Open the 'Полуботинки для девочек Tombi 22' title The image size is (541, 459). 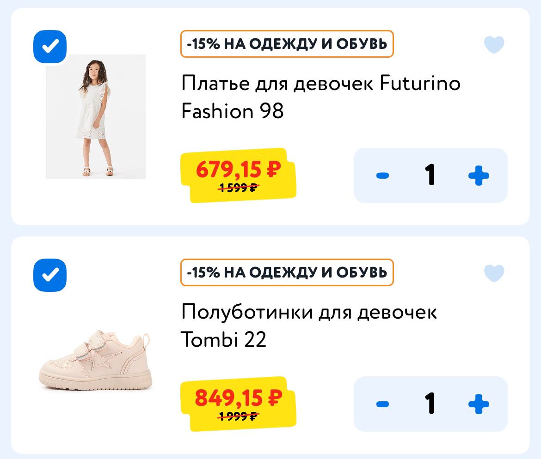coord(309,326)
